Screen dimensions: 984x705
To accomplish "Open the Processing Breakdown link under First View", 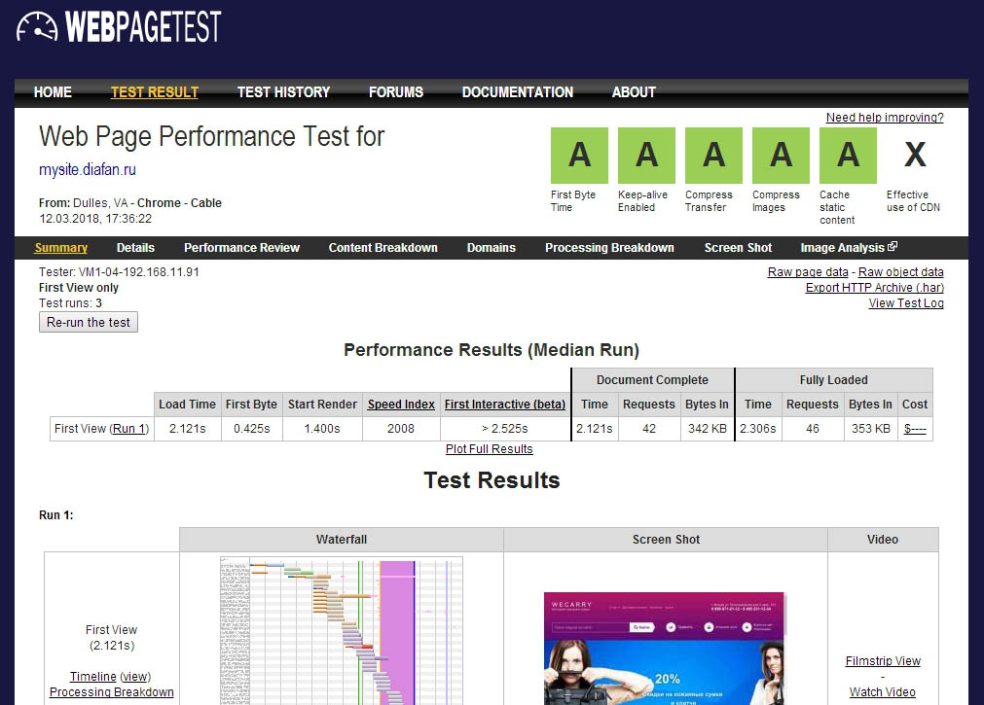I will click(112, 691).
